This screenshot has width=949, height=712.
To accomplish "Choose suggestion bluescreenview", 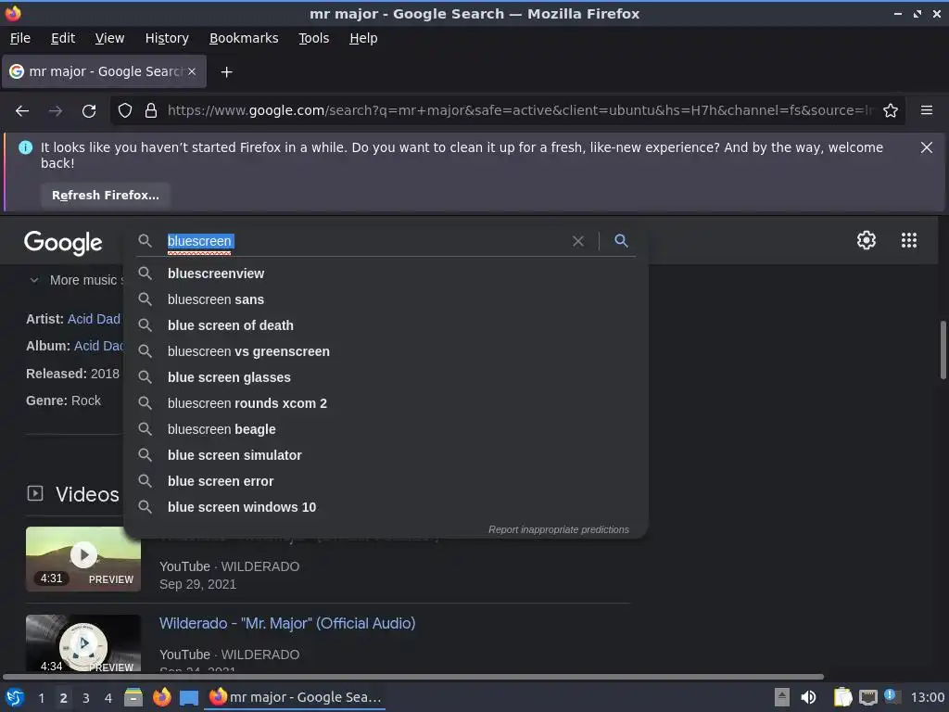I will (386, 273).
